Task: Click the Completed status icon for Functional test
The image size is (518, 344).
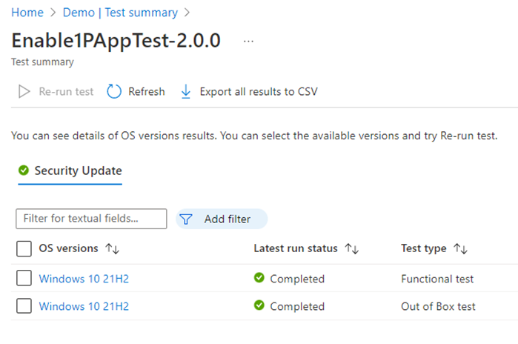Action: click(x=259, y=277)
